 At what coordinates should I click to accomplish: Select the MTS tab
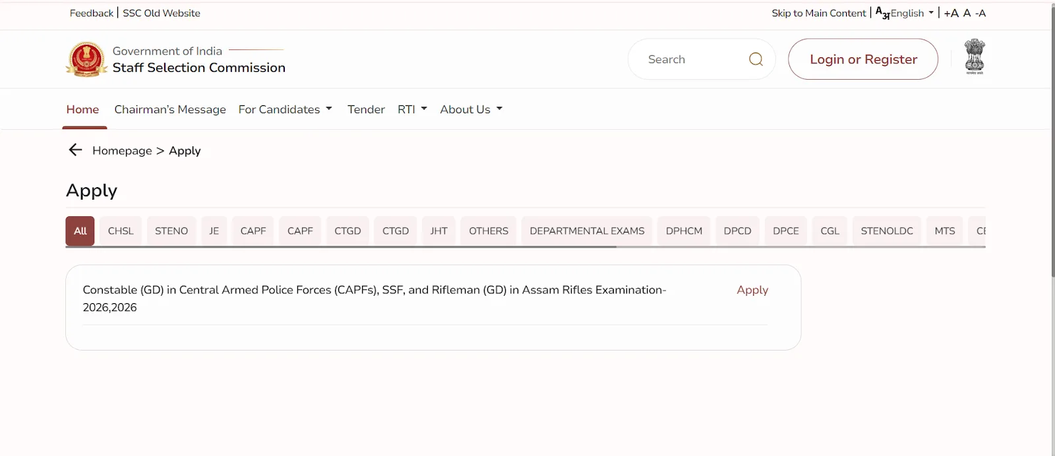pos(945,231)
